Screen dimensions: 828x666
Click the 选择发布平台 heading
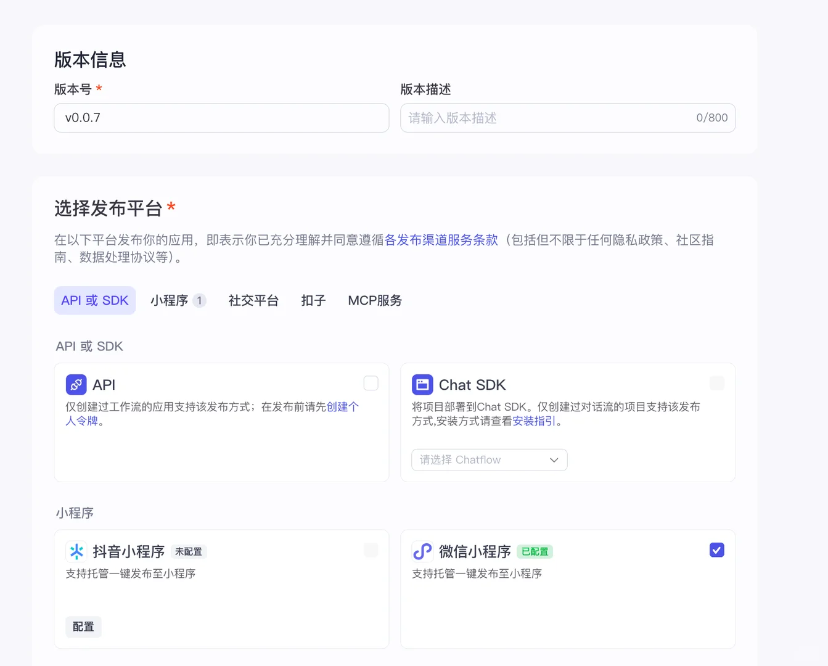[108, 208]
